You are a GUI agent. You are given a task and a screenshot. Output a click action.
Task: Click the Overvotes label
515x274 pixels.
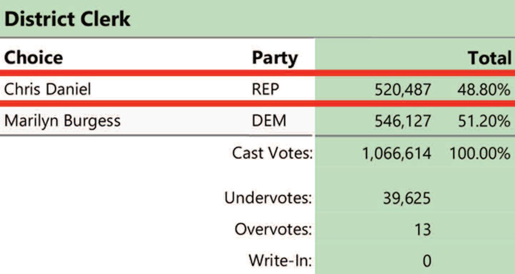(273, 229)
